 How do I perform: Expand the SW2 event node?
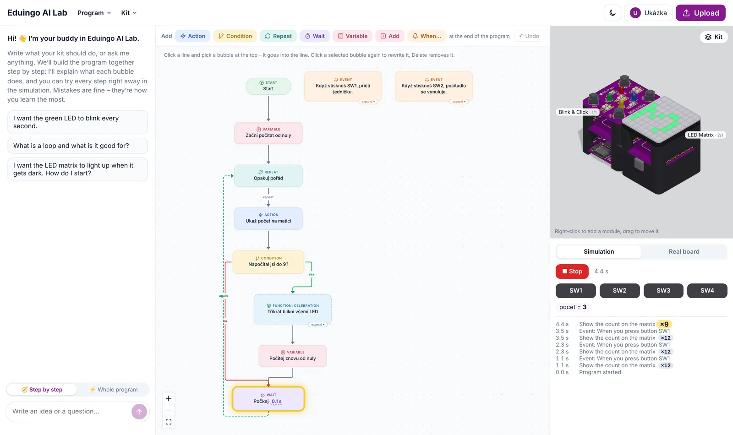(x=459, y=102)
